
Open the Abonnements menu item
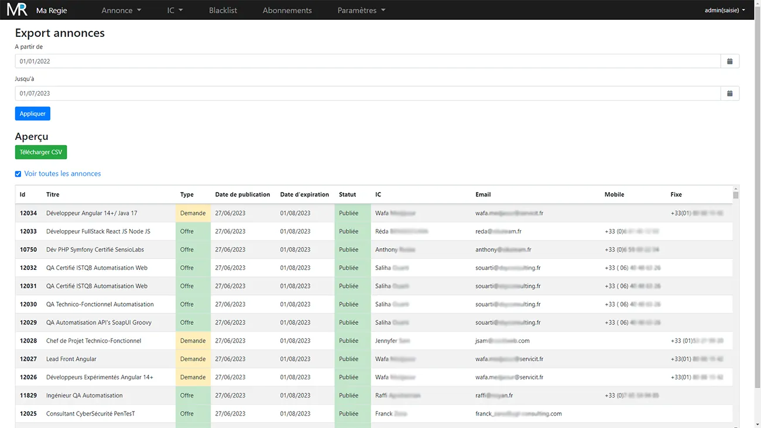(287, 11)
